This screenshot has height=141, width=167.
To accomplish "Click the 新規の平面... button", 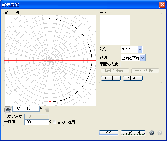I will pos(115,71).
